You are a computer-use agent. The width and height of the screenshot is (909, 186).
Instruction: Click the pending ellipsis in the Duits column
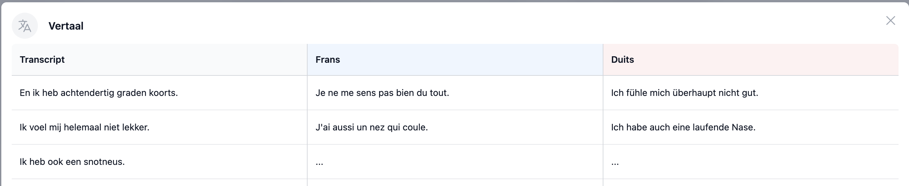coord(615,163)
